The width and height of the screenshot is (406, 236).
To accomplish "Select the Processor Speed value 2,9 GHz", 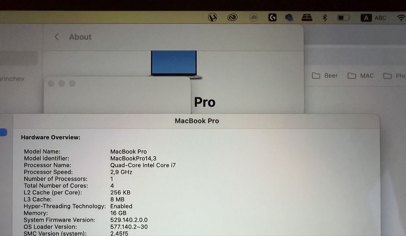I will (121, 172).
